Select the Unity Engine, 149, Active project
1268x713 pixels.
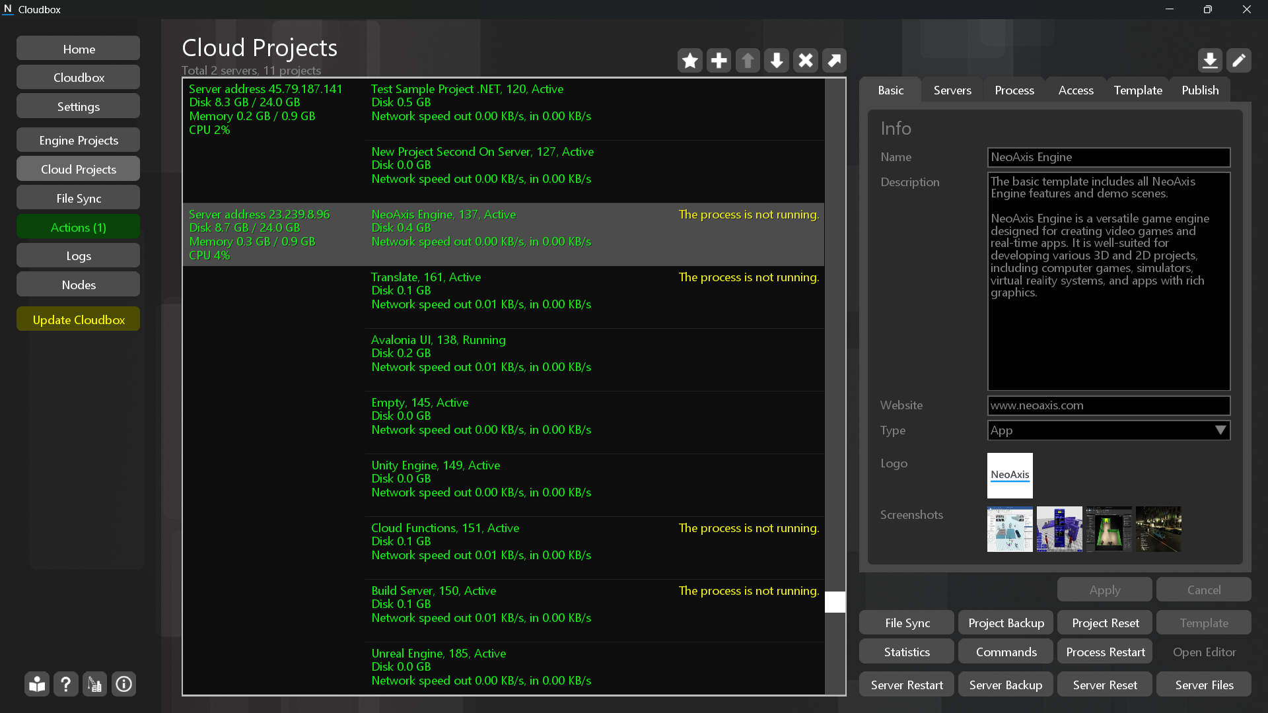(x=595, y=485)
